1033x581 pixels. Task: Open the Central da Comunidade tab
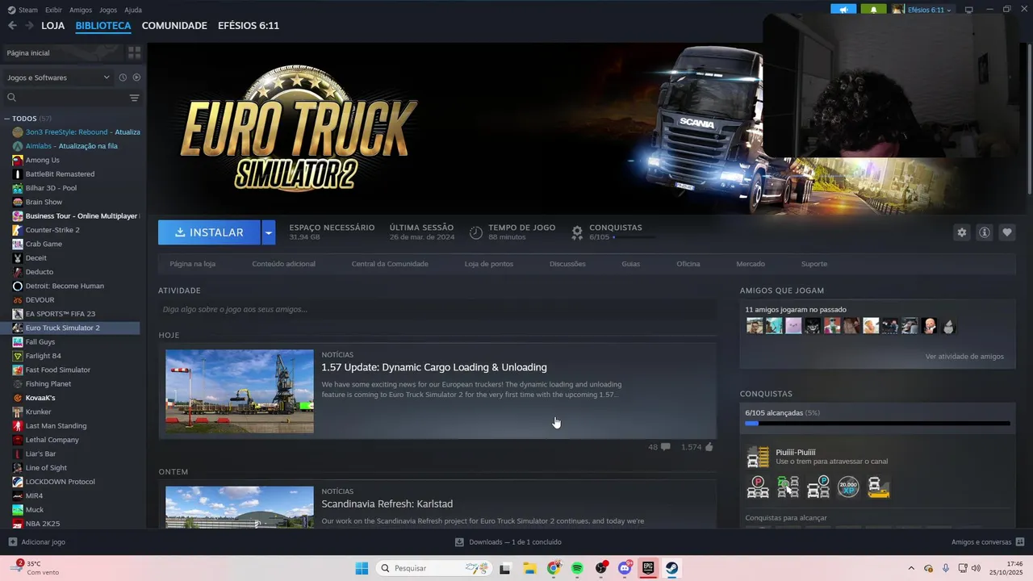click(390, 264)
